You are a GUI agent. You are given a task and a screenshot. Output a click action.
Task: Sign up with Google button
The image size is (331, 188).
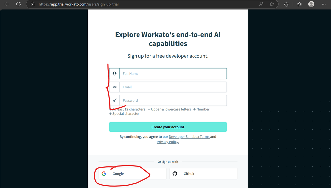tap(130, 174)
